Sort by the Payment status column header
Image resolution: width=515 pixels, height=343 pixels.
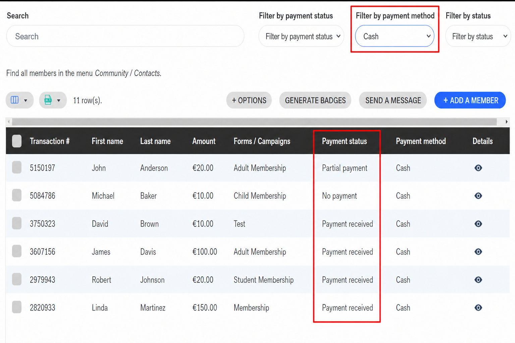pyautogui.click(x=344, y=141)
